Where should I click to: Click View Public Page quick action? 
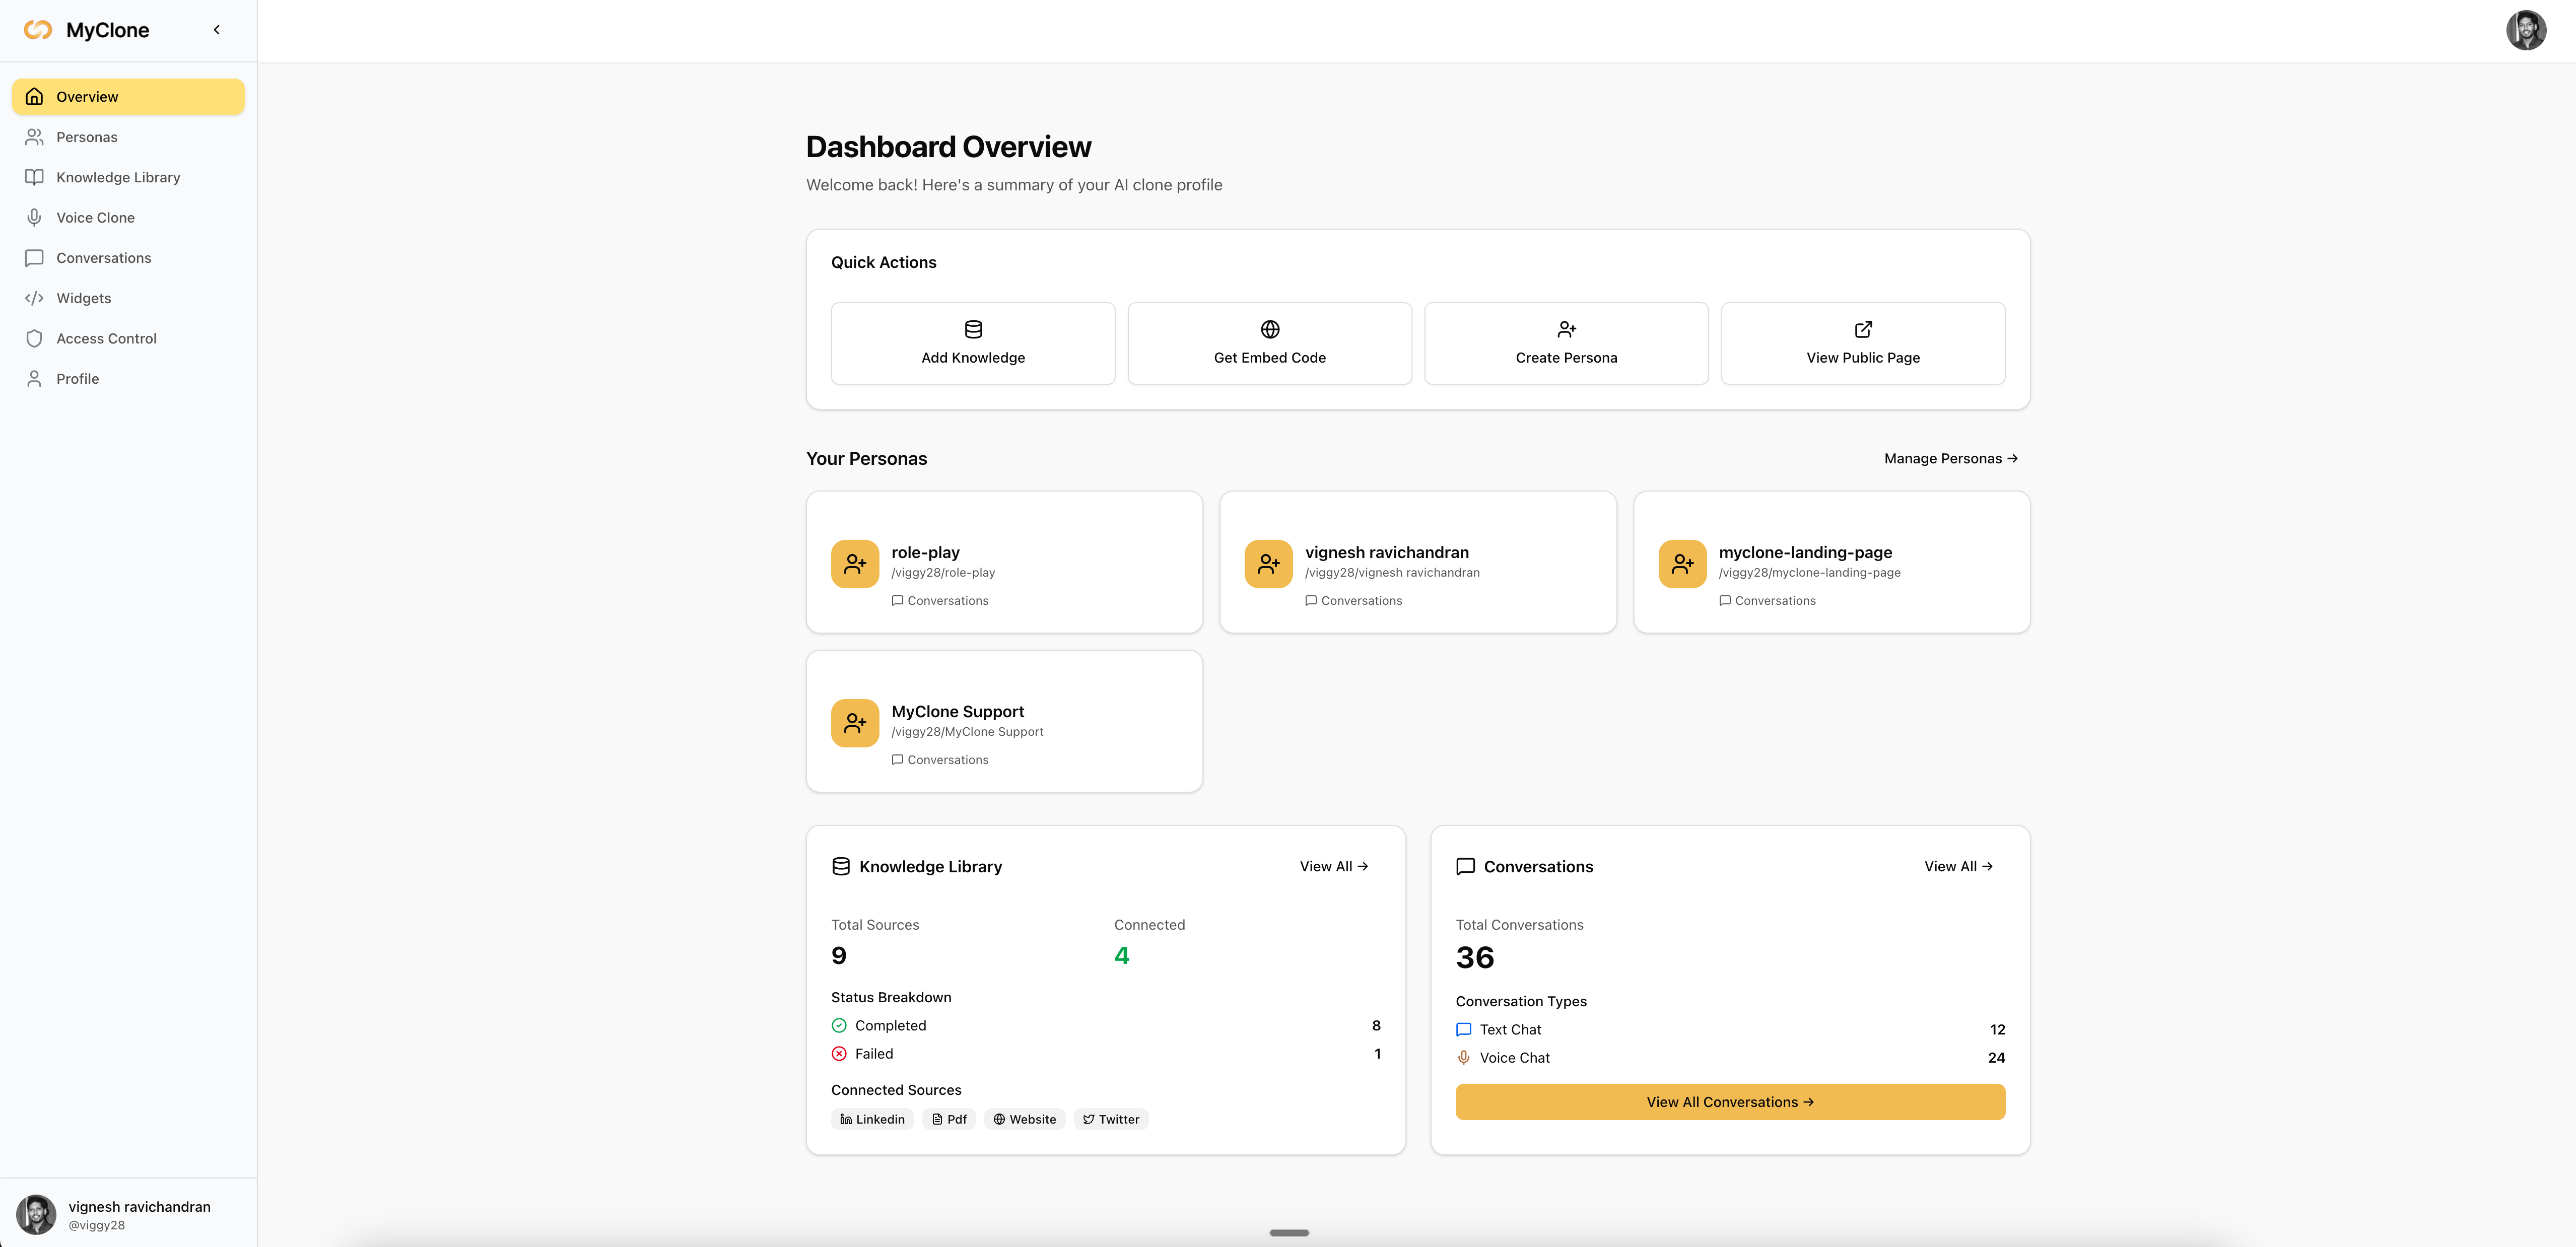pyautogui.click(x=1862, y=343)
